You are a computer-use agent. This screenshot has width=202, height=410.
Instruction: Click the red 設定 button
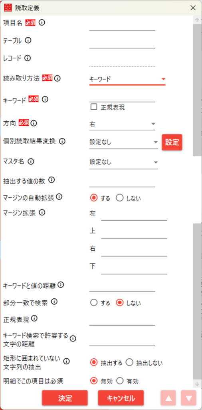click(x=172, y=142)
